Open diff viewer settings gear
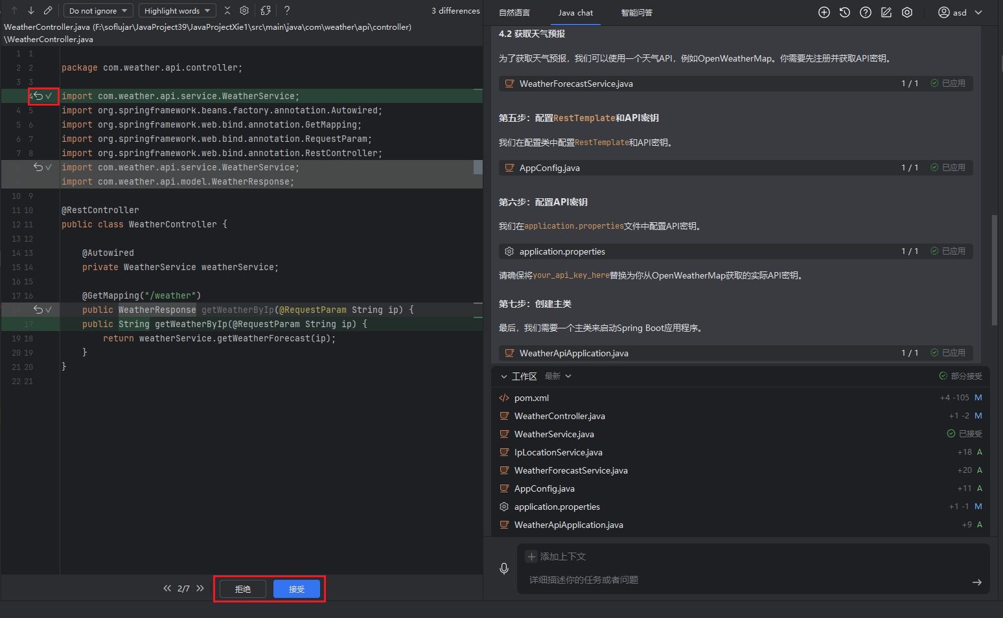The width and height of the screenshot is (1003, 618). (244, 10)
